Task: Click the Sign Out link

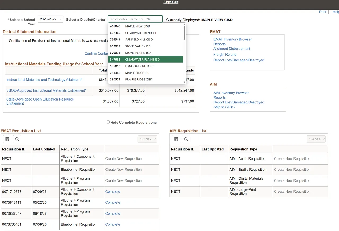Action: pos(171,2)
